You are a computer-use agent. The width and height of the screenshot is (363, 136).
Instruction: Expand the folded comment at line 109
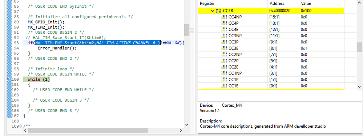pos(20,126)
